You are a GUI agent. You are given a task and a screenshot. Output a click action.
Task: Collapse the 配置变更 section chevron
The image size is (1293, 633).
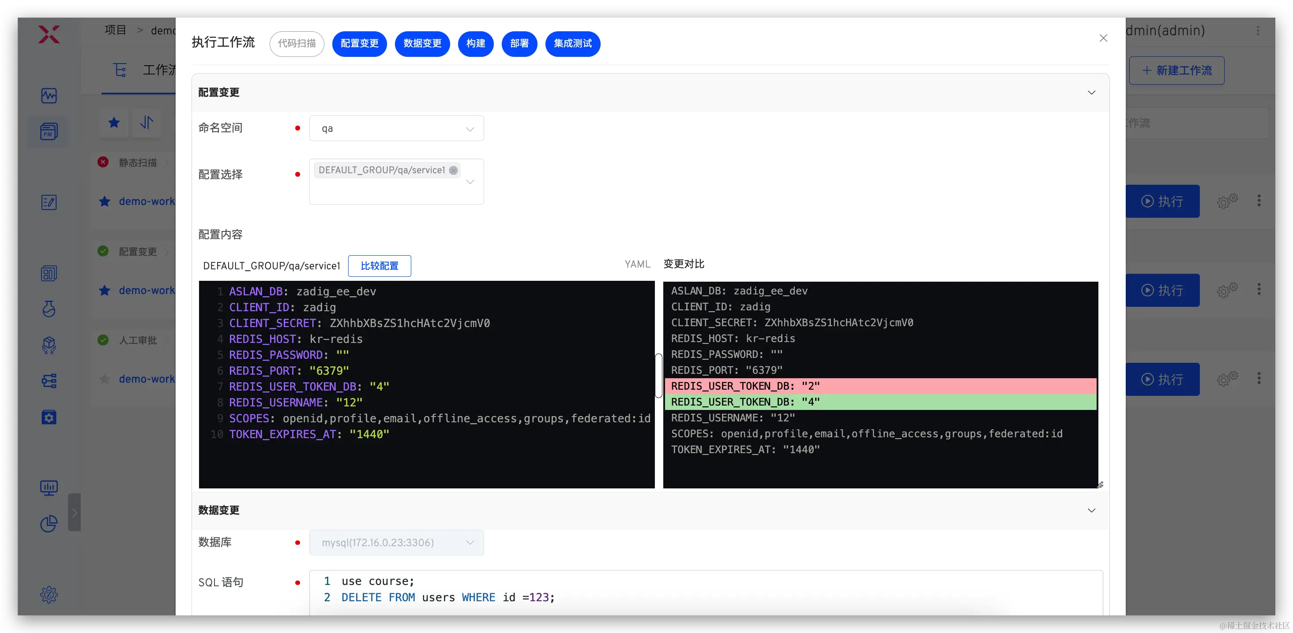click(x=1091, y=92)
